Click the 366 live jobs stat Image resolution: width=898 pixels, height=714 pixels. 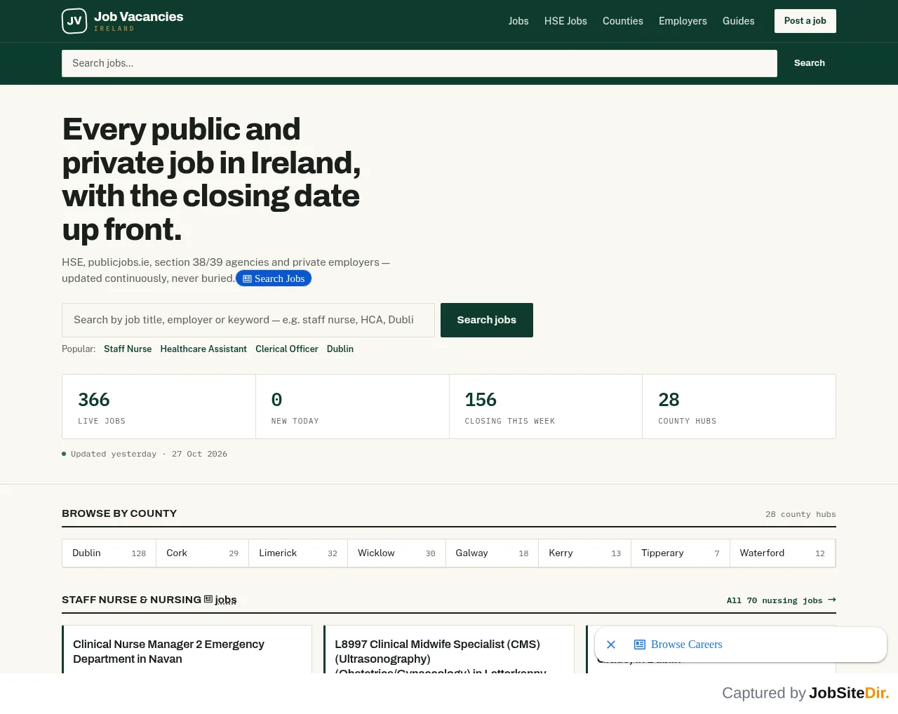click(x=159, y=407)
